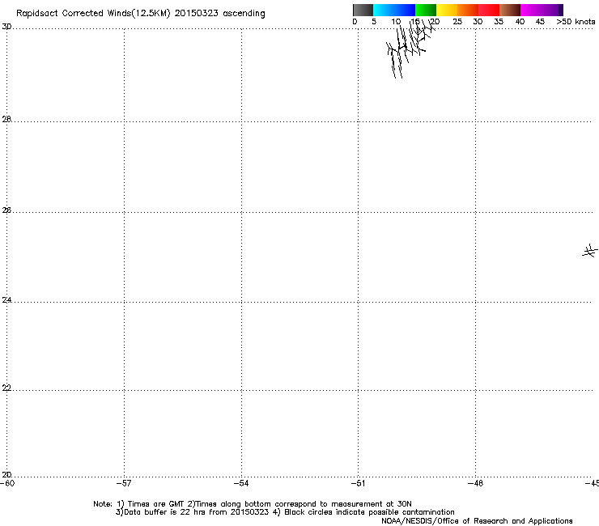
Task: Click the longitude axis label '-60'
Action: (x=7, y=483)
